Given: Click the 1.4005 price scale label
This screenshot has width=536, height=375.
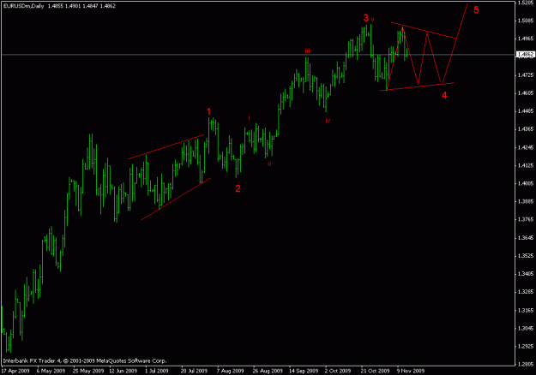Looking at the screenshot, I should pos(526,183).
